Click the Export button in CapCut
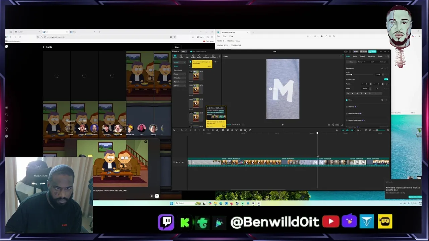The image size is (429, 241). click(372, 52)
